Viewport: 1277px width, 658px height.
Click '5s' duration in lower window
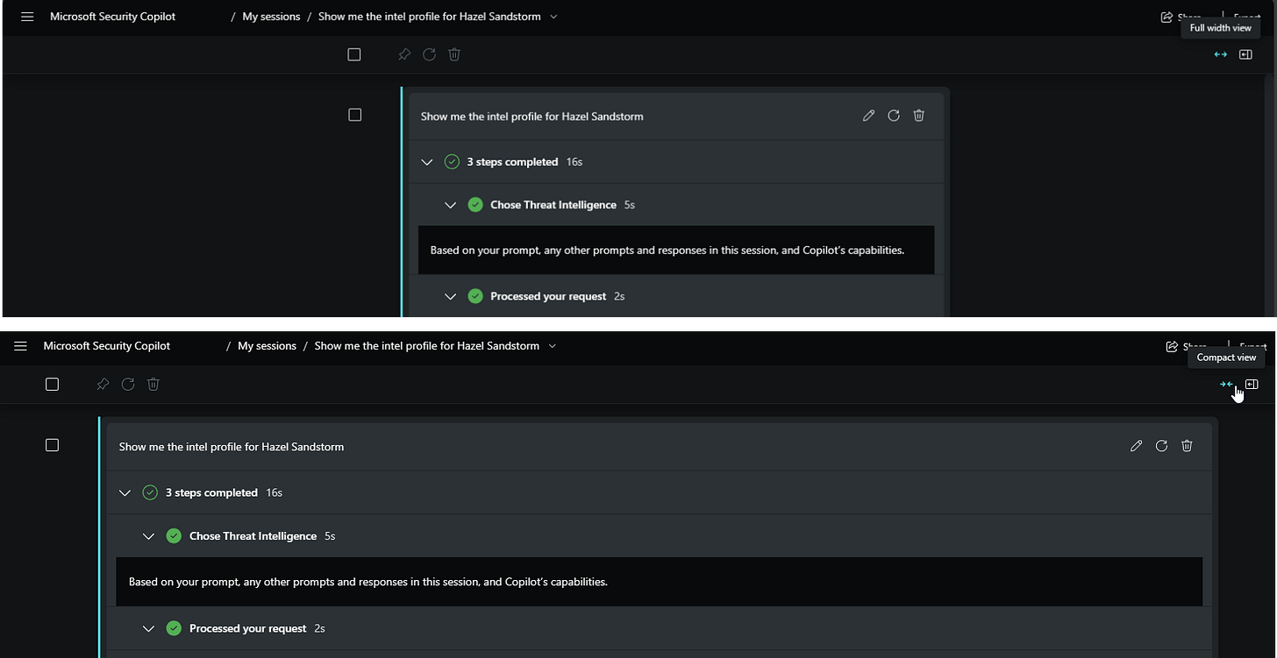pyautogui.click(x=330, y=536)
